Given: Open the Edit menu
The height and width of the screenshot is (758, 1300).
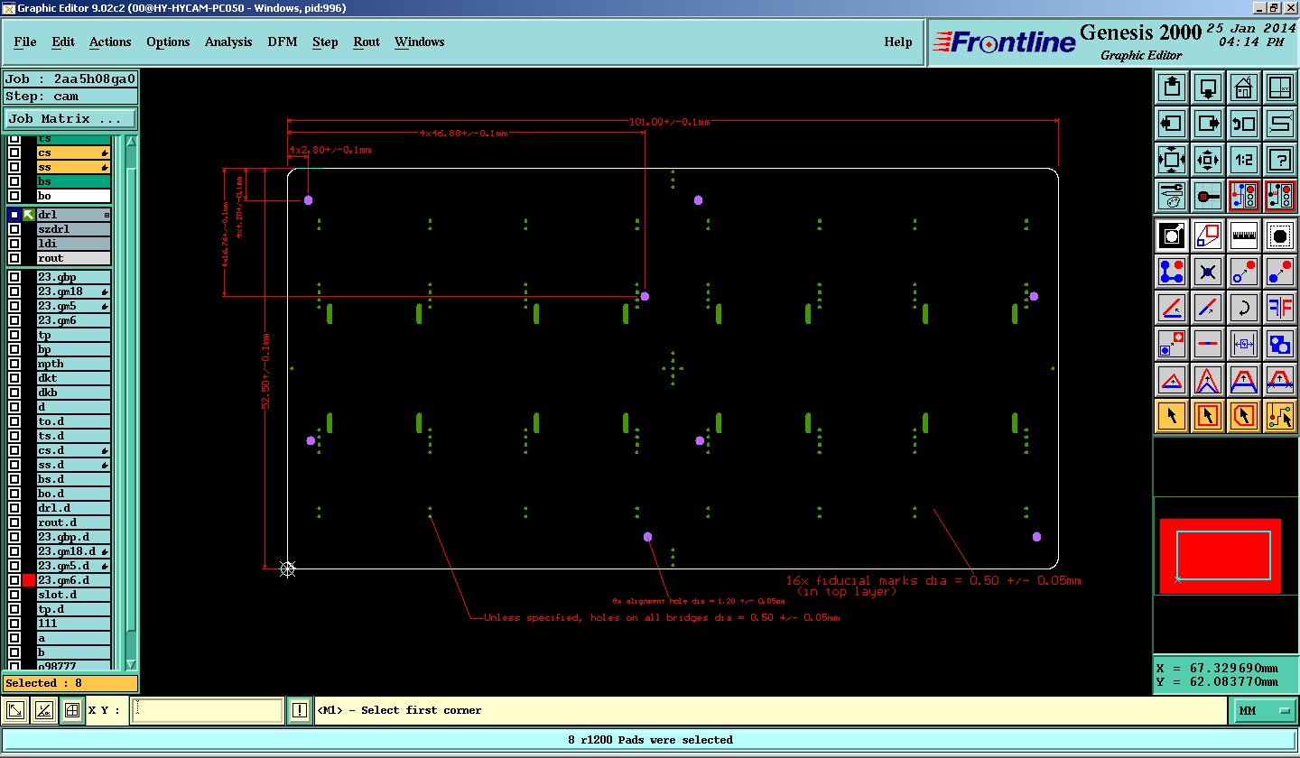Looking at the screenshot, I should click(63, 42).
